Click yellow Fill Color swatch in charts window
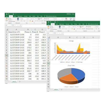This screenshot has width=105, height=105. point(72,29)
